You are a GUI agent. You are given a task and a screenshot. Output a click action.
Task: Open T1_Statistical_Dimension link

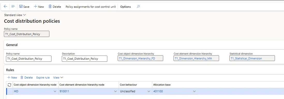tap(246, 58)
